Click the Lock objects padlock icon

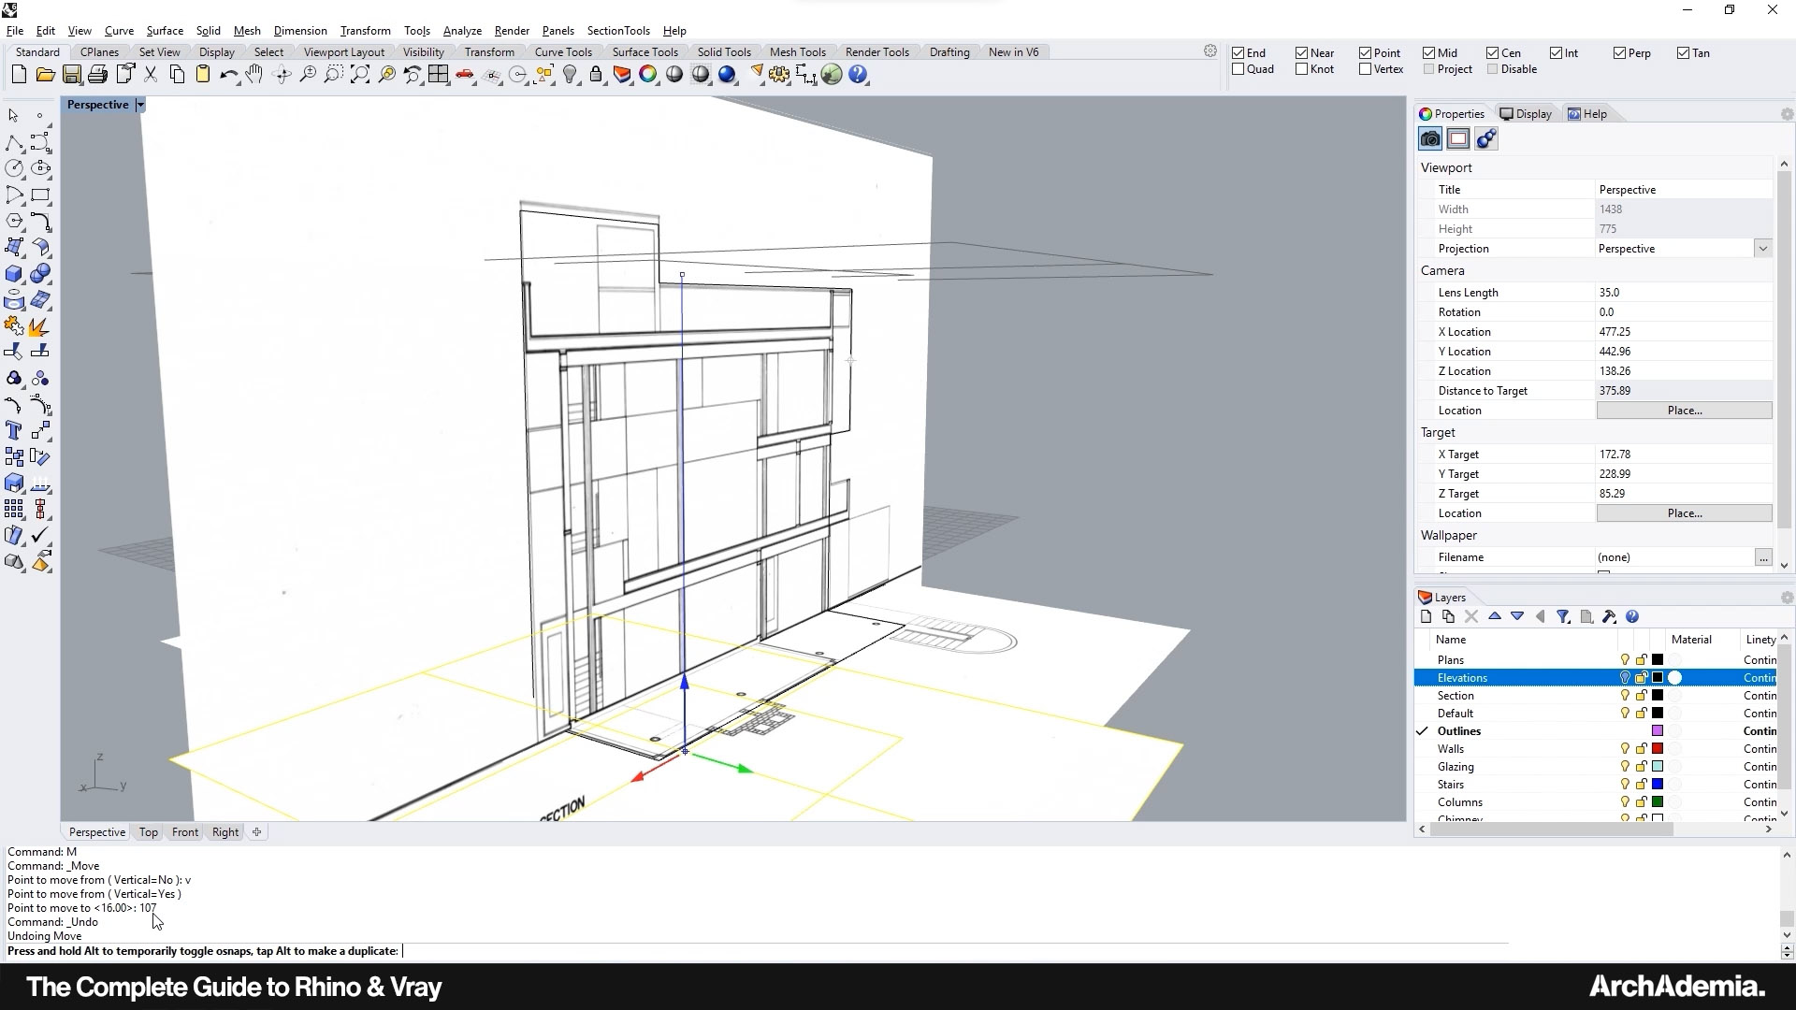(596, 75)
